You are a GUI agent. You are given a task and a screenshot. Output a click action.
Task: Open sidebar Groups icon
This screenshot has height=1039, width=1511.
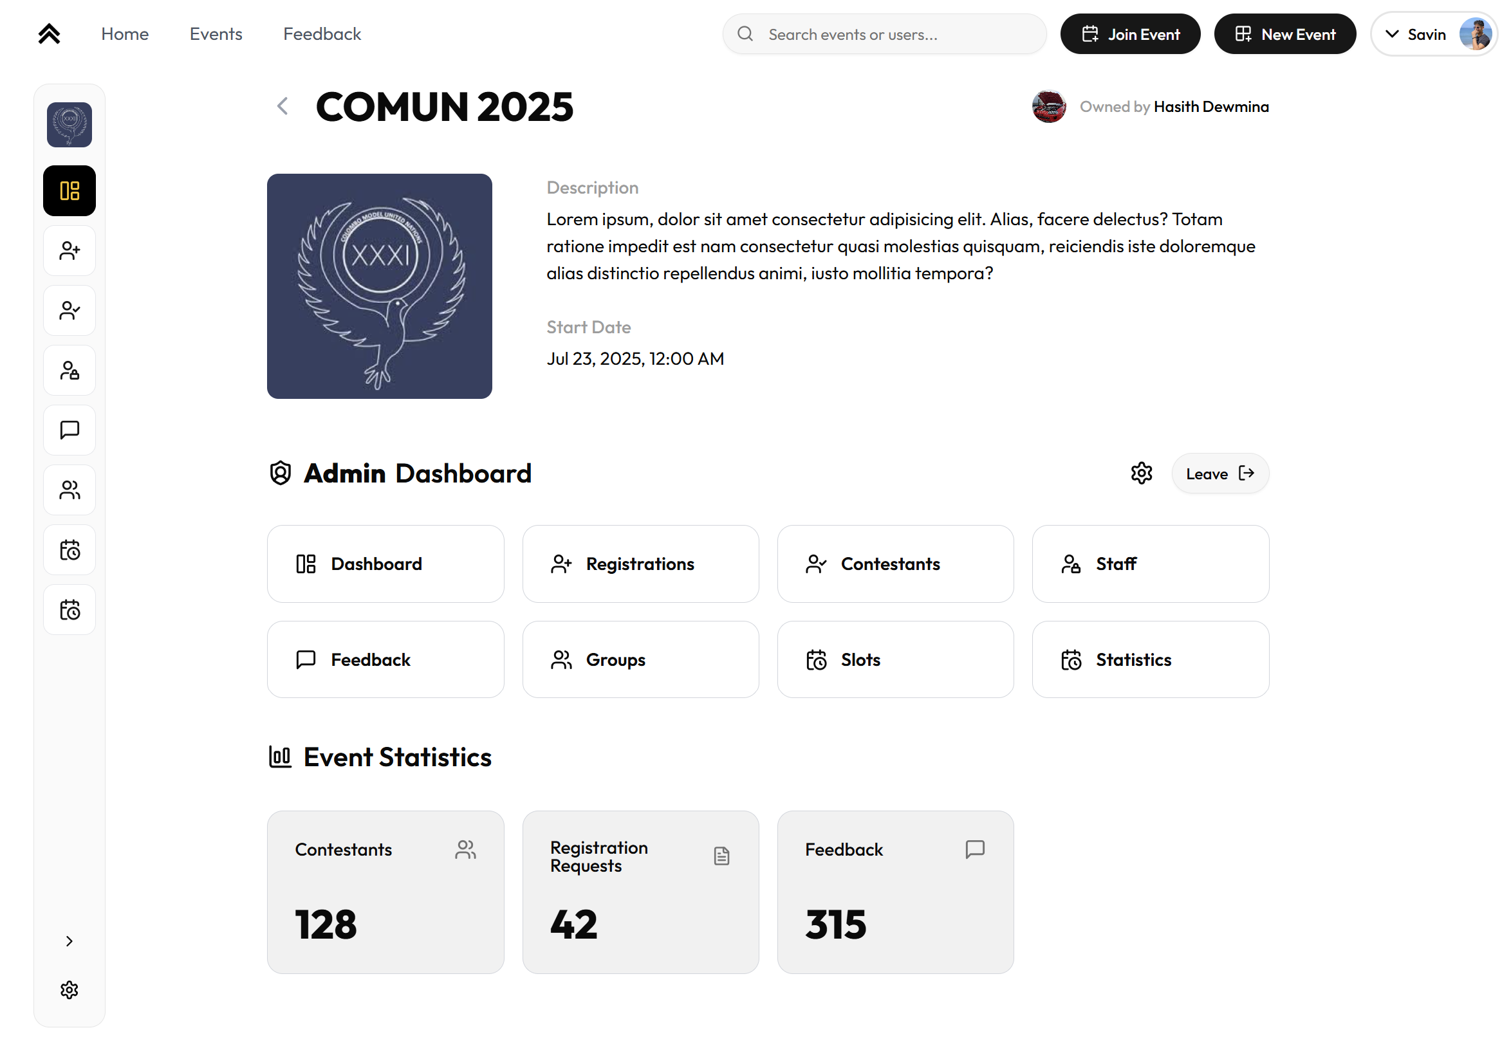(x=69, y=490)
